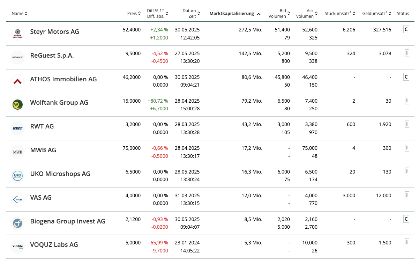The width and height of the screenshot is (419, 265).
Task: Click the -0,66 % change for MWB AG
Action: coord(160,148)
